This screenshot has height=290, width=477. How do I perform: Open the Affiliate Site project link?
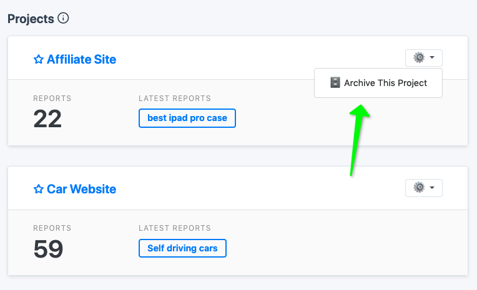click(81, 59)
